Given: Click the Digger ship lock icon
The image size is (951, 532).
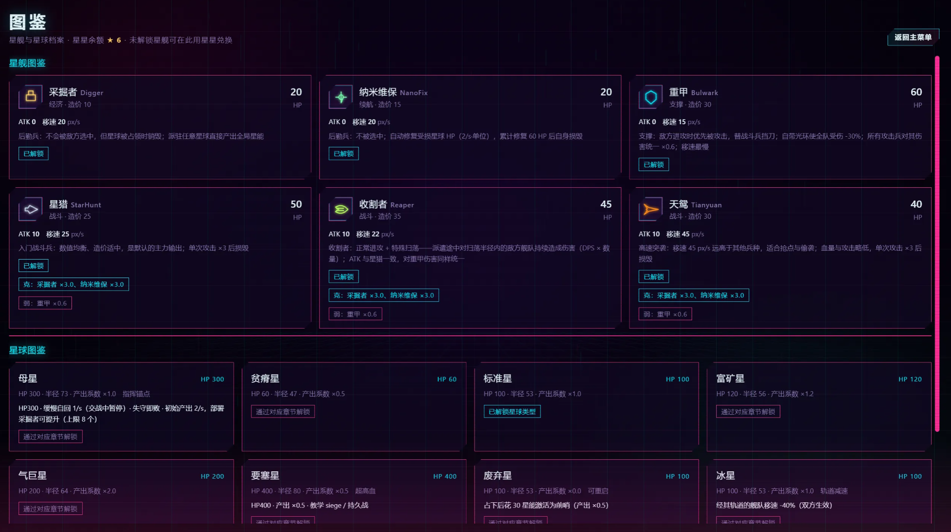Looking at the screenshot, I should (x=31, y=96).
